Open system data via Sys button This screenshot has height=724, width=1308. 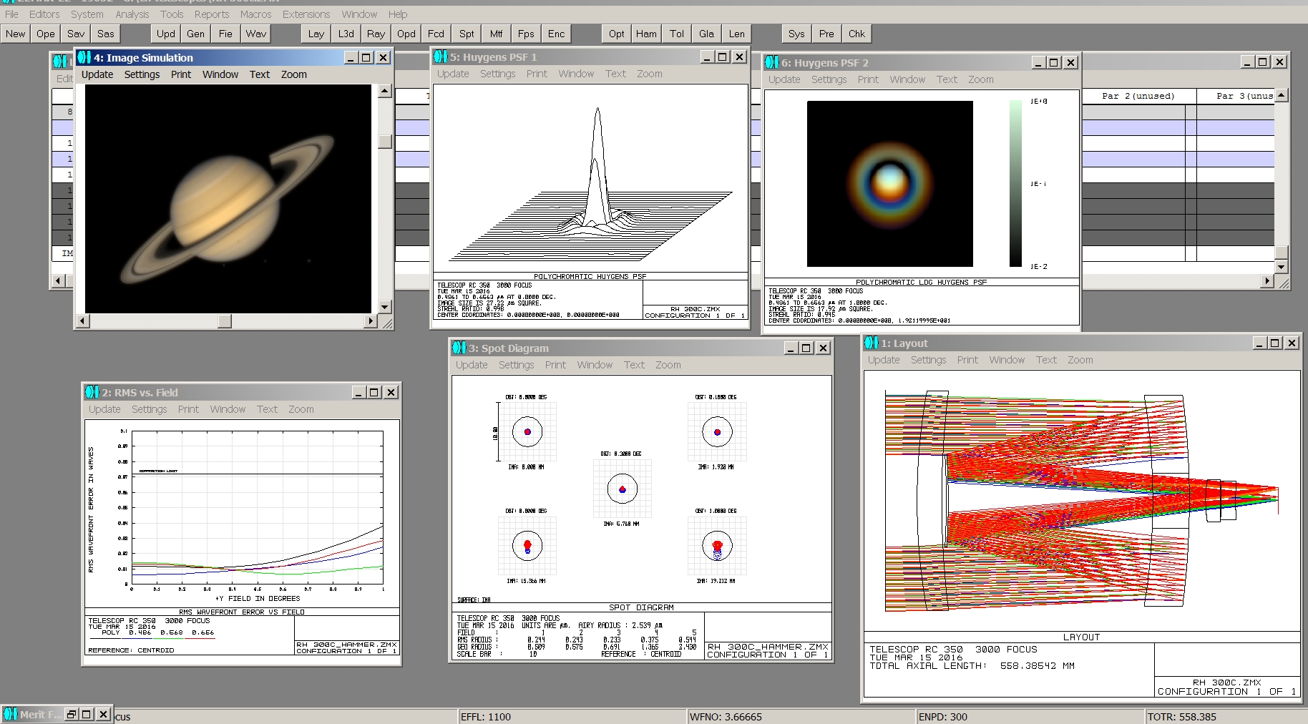click(x=796, y=34)
